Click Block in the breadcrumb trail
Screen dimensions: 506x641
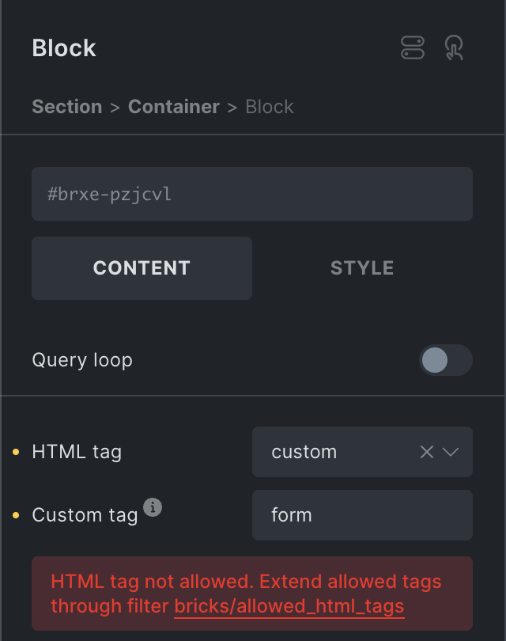(x=270, y=107)
